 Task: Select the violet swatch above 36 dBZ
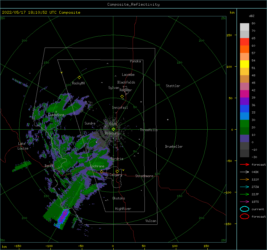[x=244, y=101]
